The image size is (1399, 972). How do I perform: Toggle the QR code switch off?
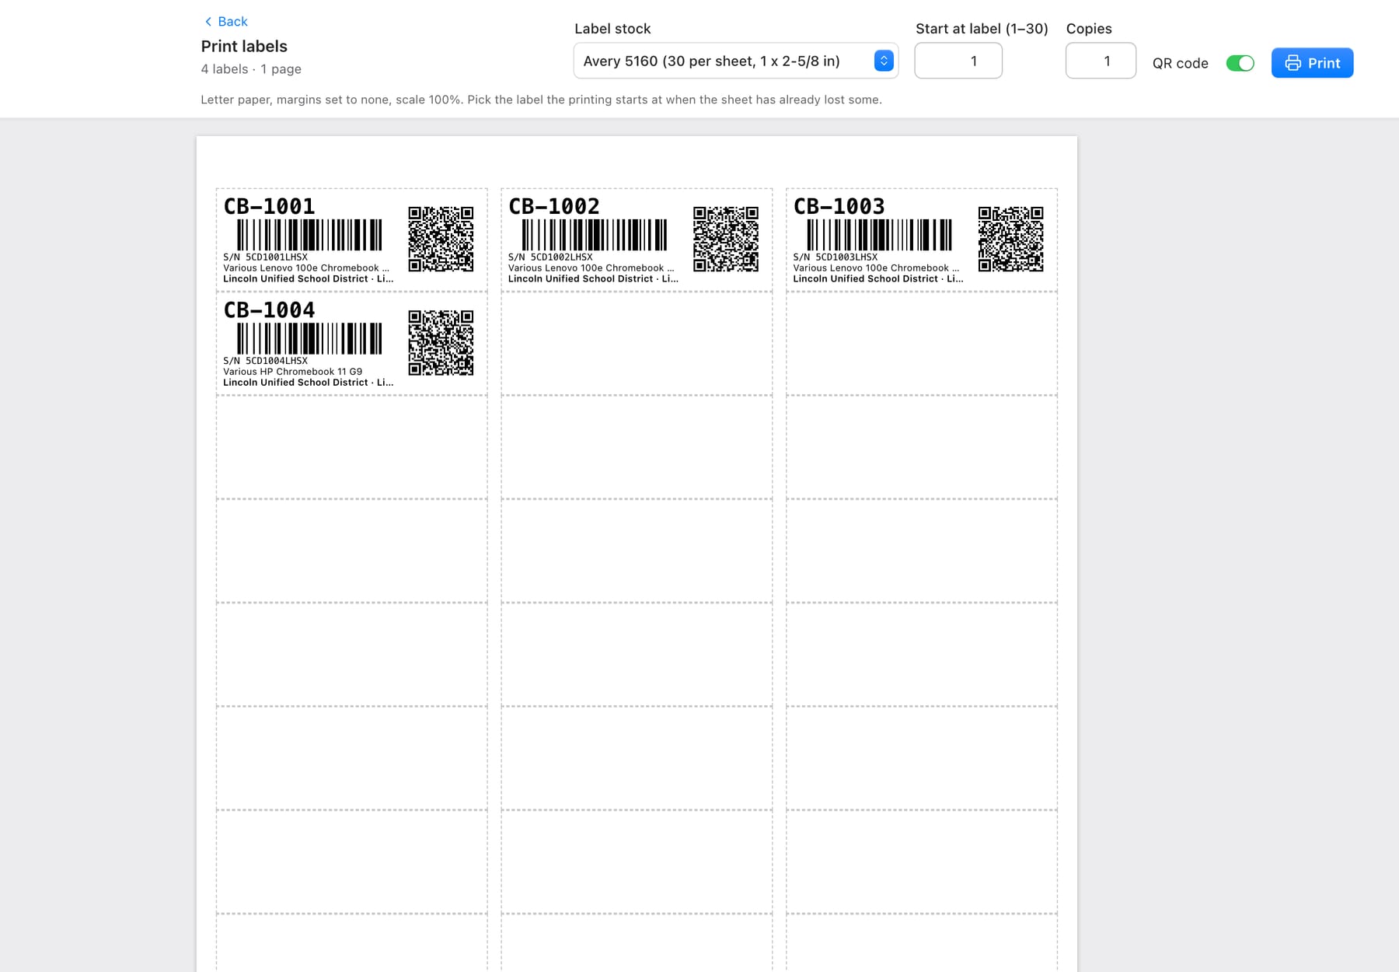coord(1240,63)
